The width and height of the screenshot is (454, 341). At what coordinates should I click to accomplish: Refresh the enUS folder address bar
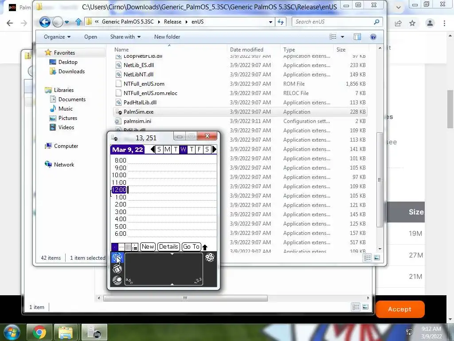click(281, 22)
